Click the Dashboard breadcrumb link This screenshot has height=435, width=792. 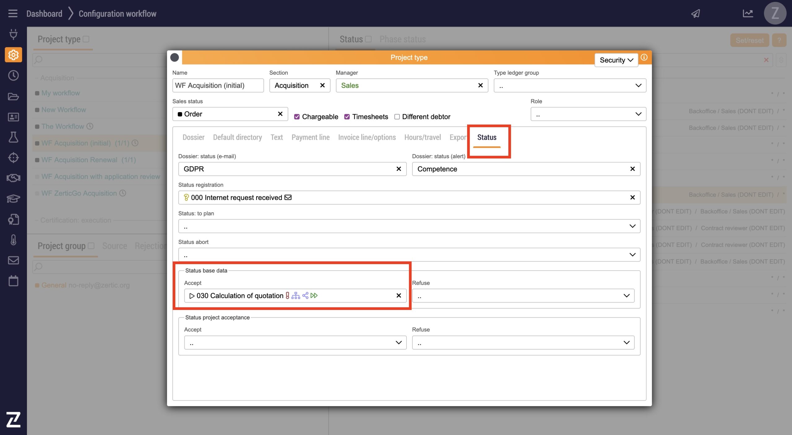[x=44, y=14]
